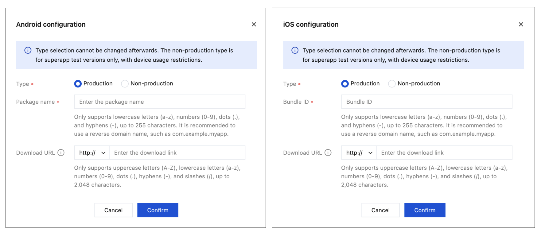Click Cancel in the Android configuration dialog
Viewport: 541px width, 235px height.
tap(113, 210)
